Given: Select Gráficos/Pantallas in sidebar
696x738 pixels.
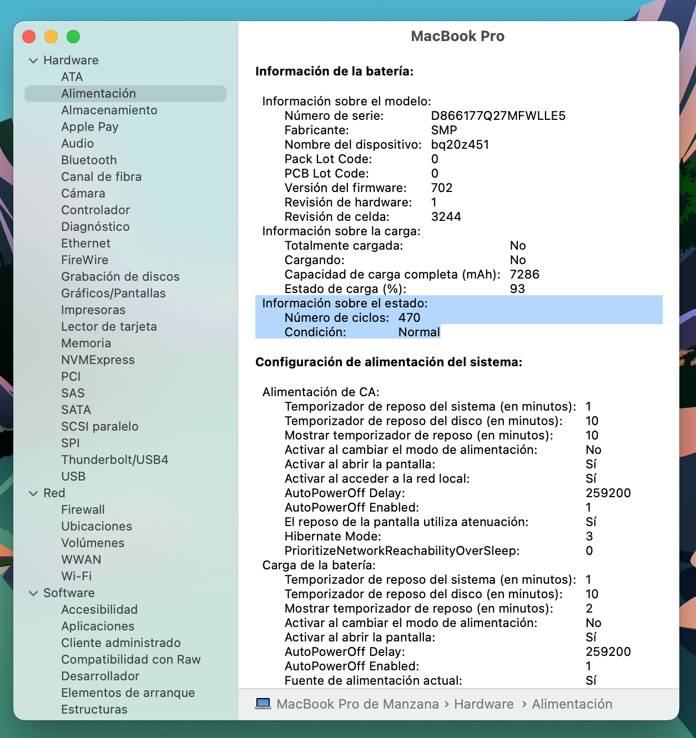Looking at the screenshot, I should click(113, 294).
